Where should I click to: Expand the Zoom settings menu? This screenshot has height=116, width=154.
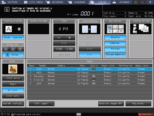tap(64, 21)
